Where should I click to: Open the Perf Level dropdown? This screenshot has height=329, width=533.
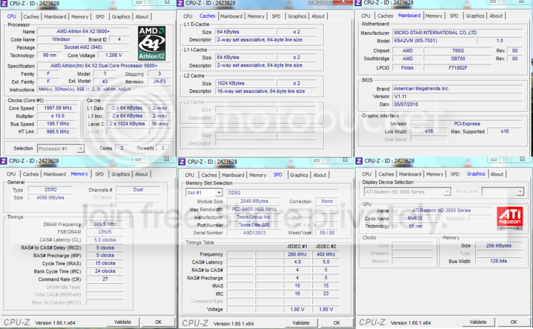(x=520, y=192)
